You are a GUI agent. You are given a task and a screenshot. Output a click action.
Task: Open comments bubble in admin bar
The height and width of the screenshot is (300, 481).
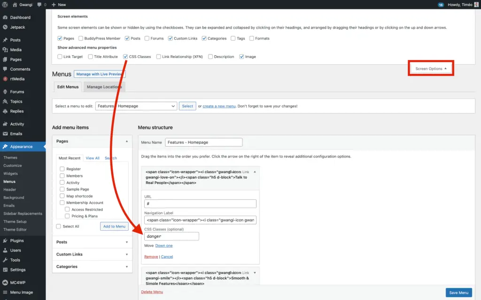pos(39,5)
